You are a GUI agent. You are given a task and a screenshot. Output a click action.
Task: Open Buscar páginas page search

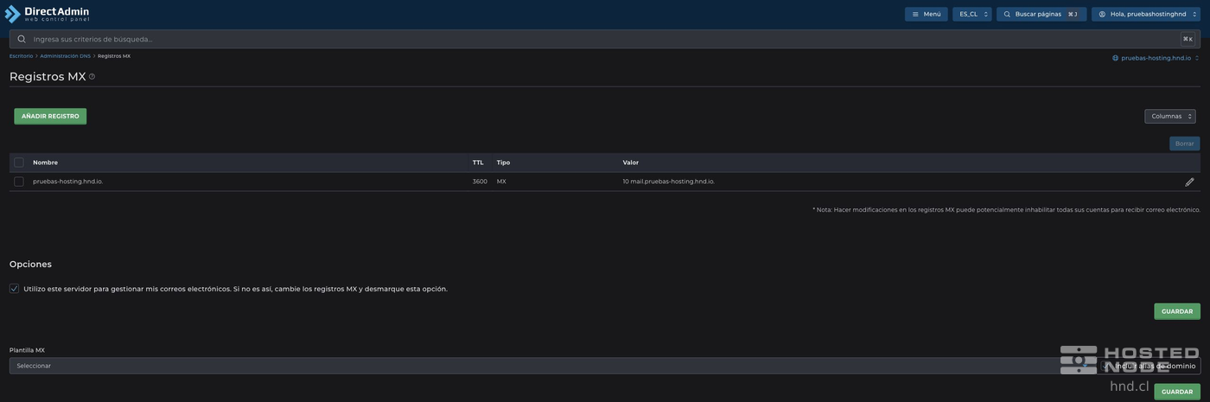(1041, 14)
